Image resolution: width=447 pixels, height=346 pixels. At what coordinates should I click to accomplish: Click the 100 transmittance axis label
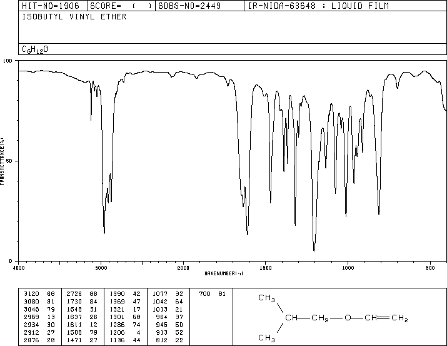click(8, 61)
